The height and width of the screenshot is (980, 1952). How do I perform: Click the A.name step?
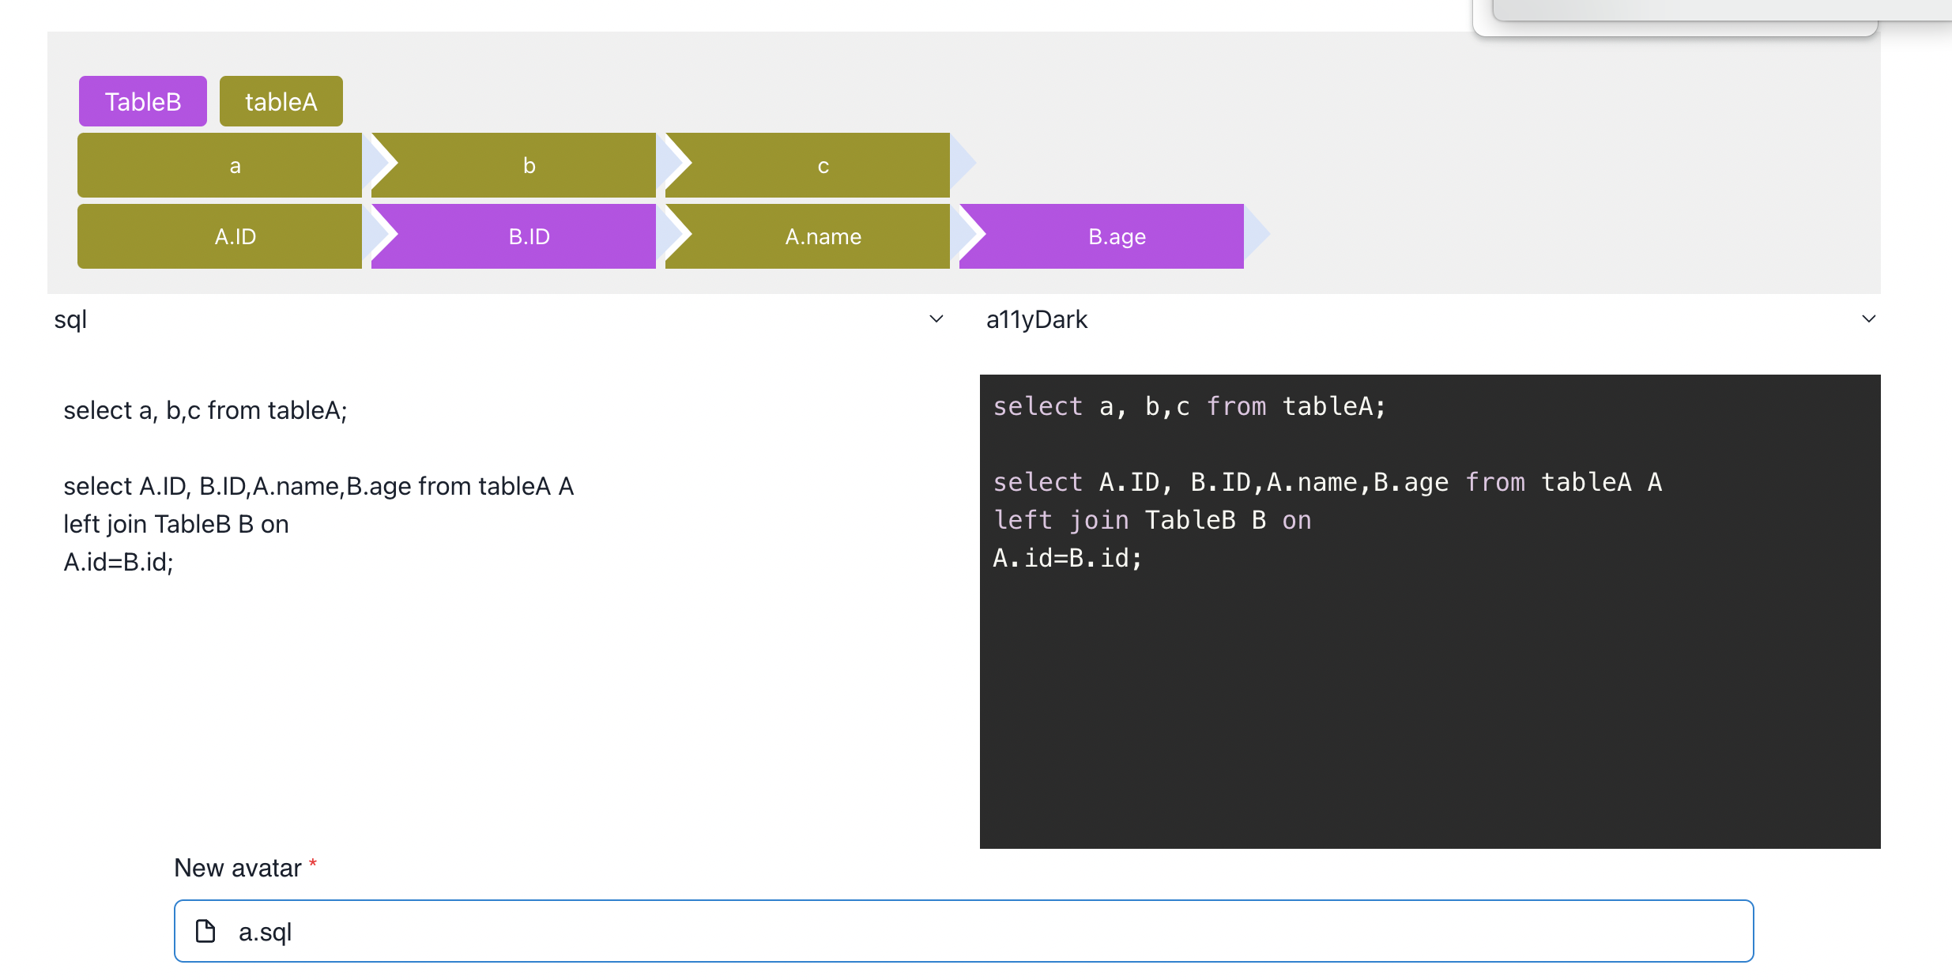(823, 236)
